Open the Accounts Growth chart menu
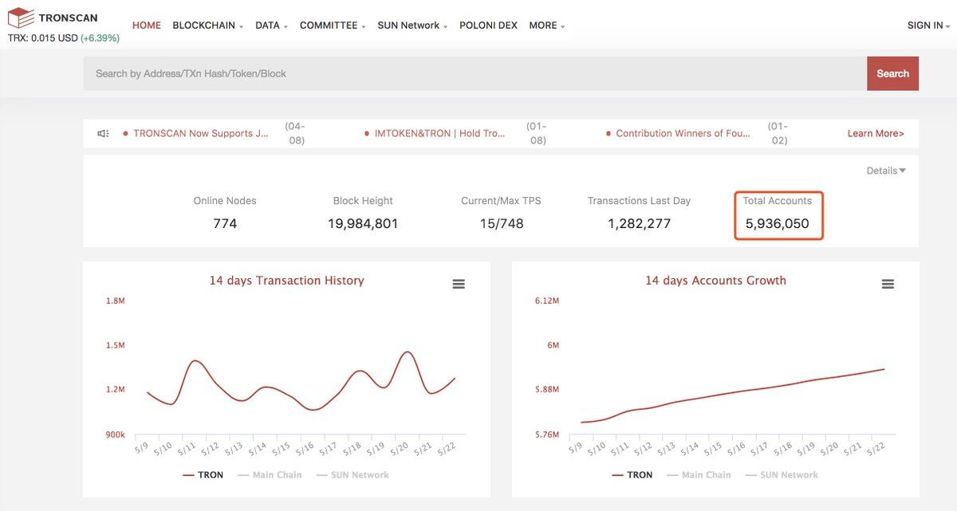This screenshot has width=957, height=511. pyautogui.click(x=888, y=283)
